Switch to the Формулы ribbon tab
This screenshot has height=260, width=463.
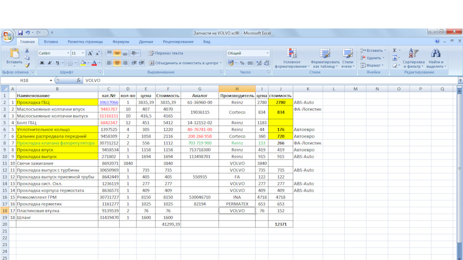[x=121, y=42]
